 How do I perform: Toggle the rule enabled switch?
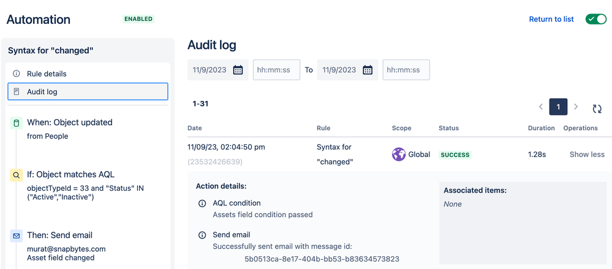point(595,19)
